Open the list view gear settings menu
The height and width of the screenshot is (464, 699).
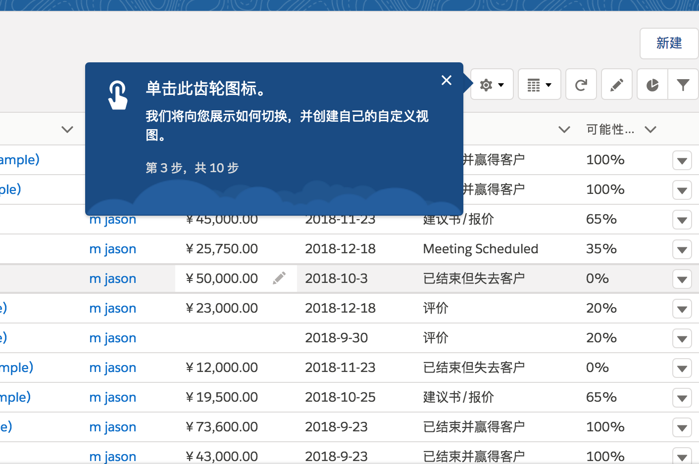[492, 85]
